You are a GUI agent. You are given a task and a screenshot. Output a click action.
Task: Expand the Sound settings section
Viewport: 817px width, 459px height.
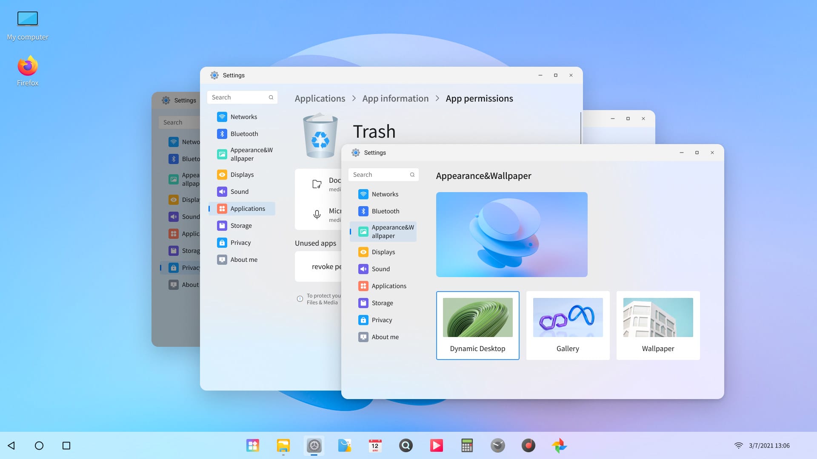380,269
